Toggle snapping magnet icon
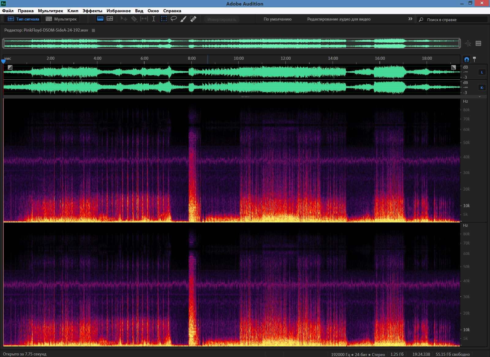This screenshot has width=490, height=357. click(x=466, y=59)
